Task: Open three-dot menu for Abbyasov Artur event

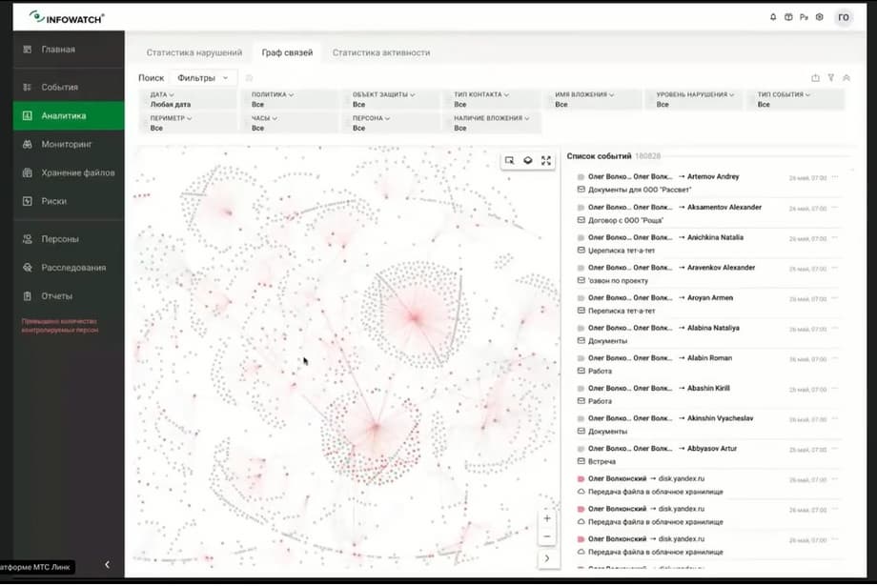Action: [835, 449]
